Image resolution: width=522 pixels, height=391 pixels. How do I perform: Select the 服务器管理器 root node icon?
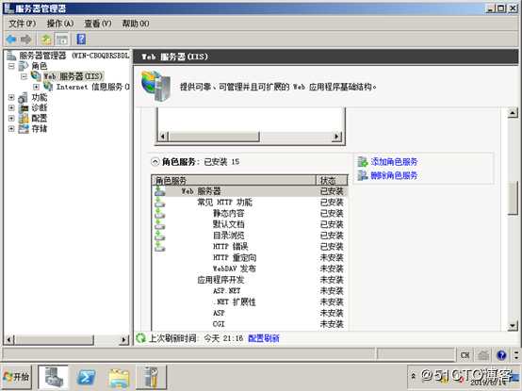tap(11, 56)
